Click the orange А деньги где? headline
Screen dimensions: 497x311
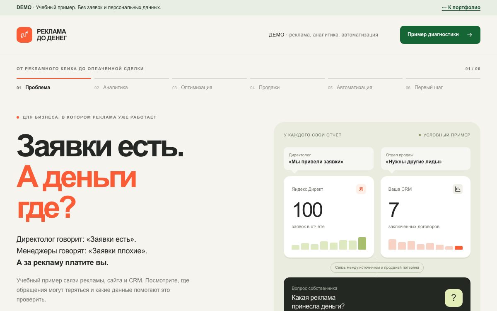[76, 192]
